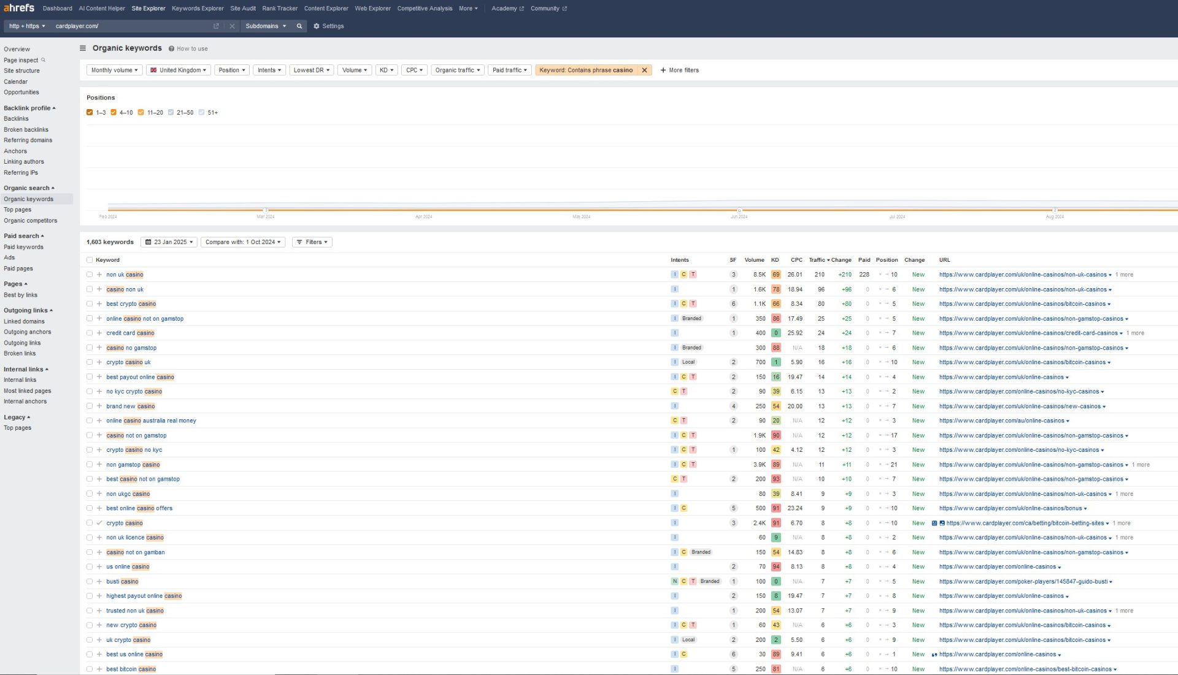Click the checkmark icon for 'crypto casino'

click(x=99, y=523)
